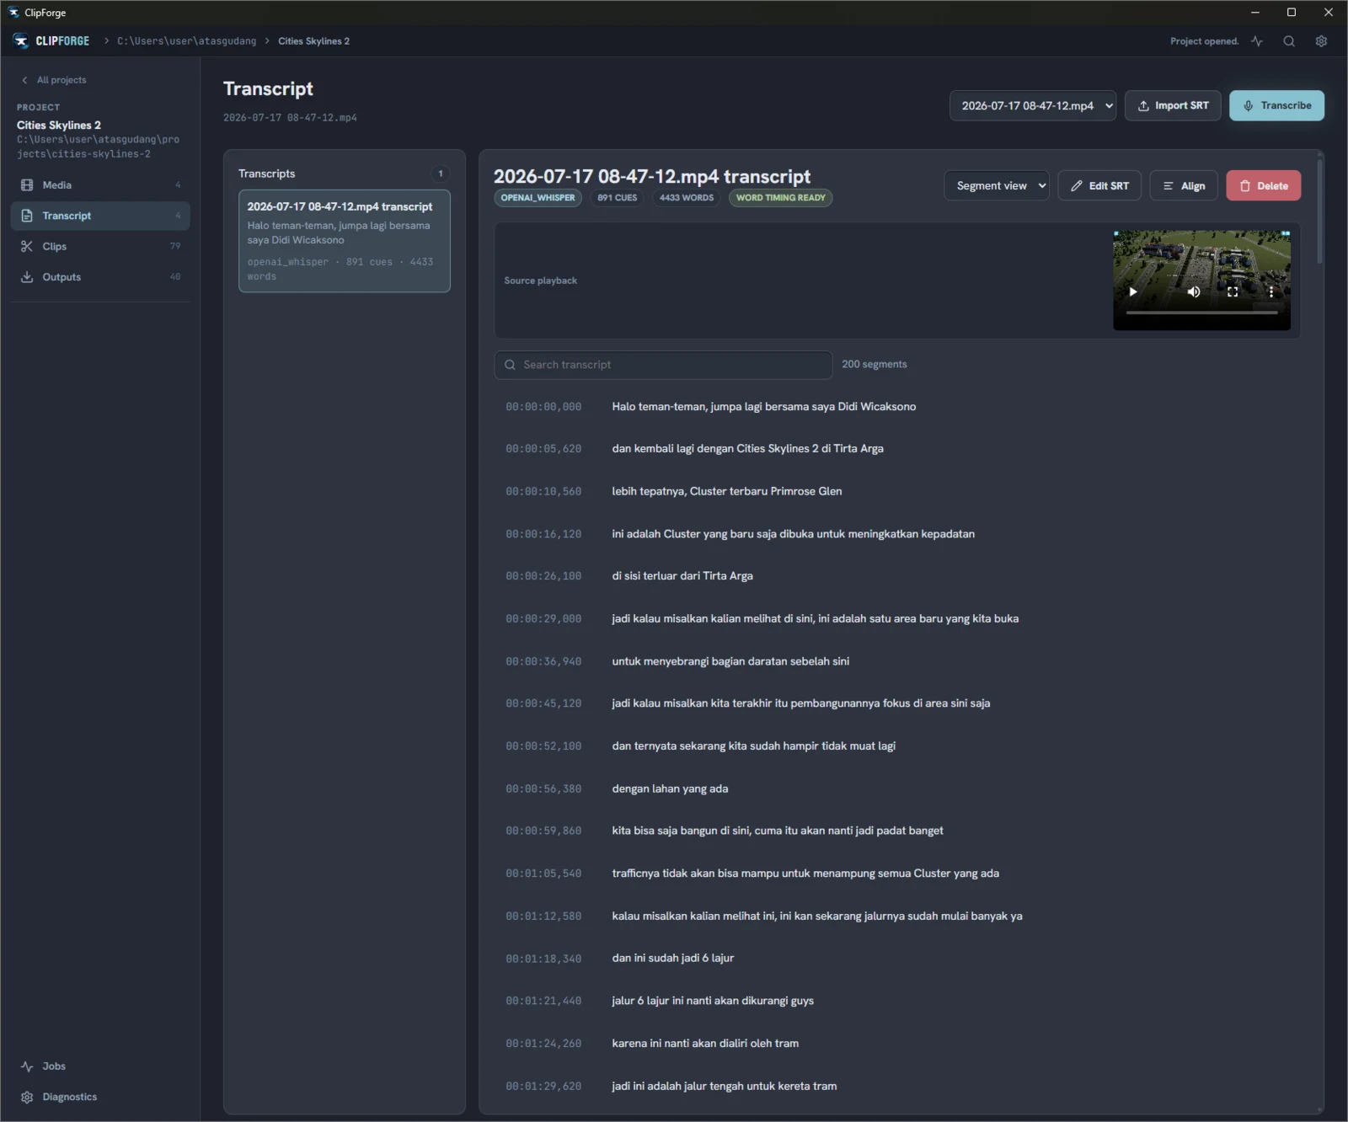The image size is (1348, 1122).
Task: Focus the Search transcript field
Action: pyautogui.click(x=663, y=365)
